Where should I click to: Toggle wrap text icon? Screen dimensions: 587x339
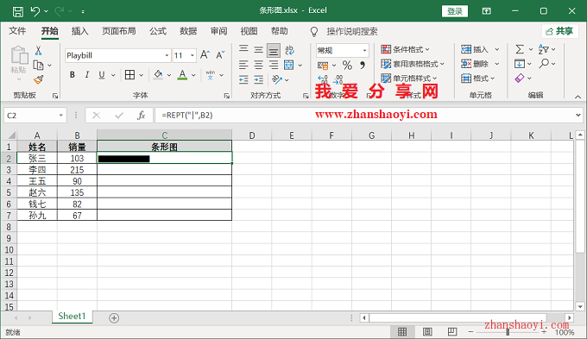289,50
